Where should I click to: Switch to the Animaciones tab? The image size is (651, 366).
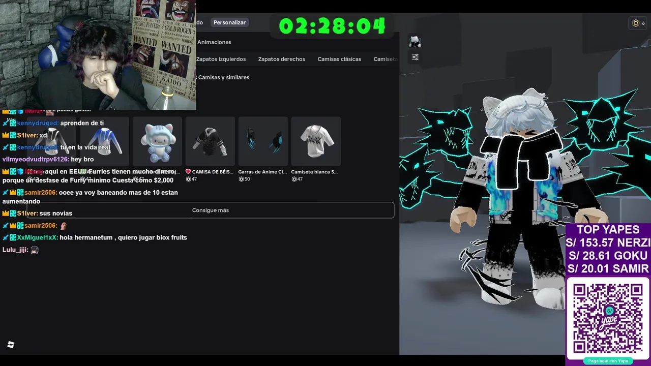(x=214, y=42)
